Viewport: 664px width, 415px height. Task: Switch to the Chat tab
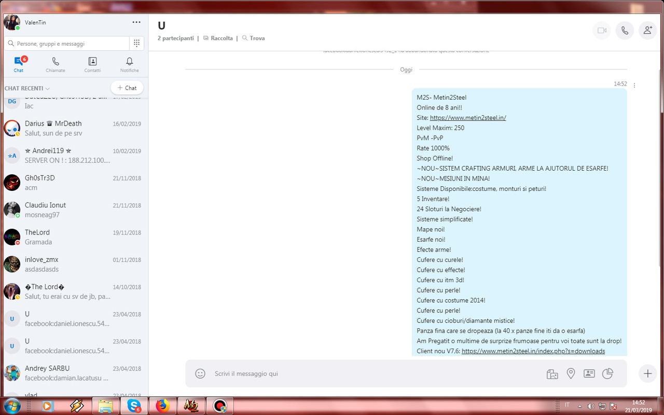(19, 64)
